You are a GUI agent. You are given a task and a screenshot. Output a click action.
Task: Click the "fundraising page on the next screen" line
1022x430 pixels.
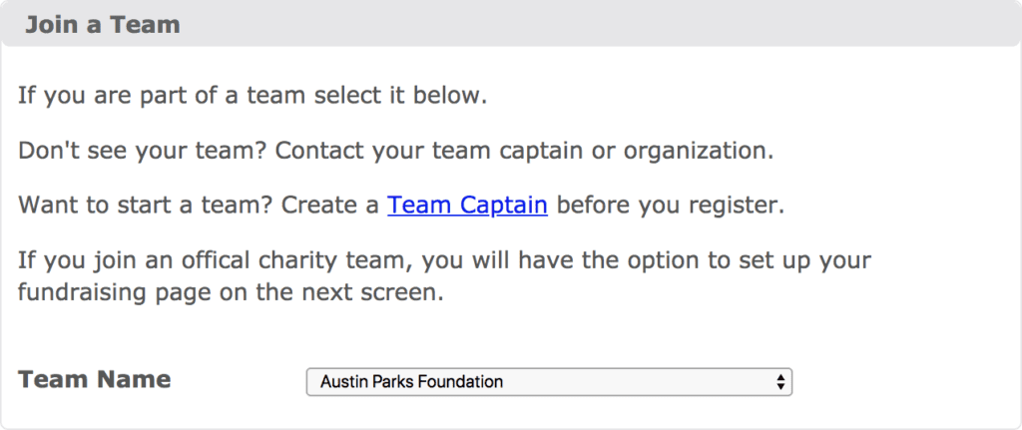pyautogui.click(x=230, y=293)
